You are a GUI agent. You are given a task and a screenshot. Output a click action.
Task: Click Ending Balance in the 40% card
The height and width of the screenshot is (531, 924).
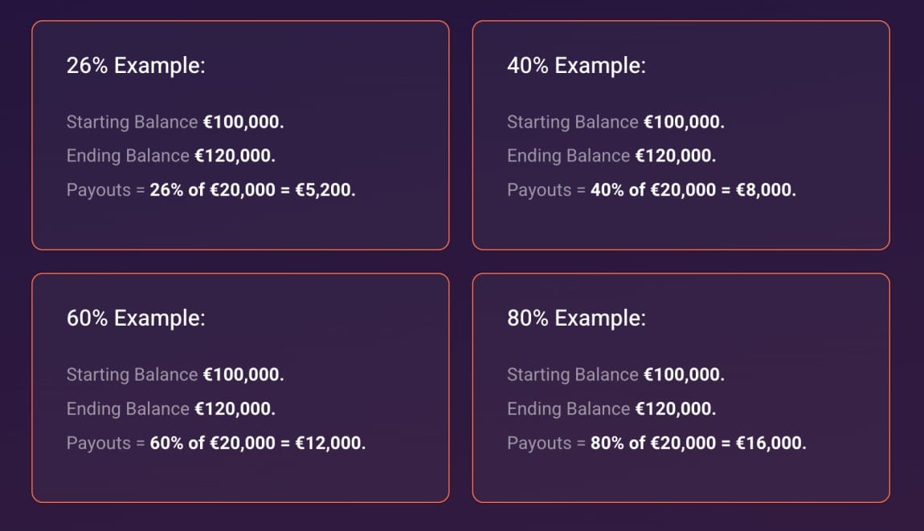[x=568, y=156]
